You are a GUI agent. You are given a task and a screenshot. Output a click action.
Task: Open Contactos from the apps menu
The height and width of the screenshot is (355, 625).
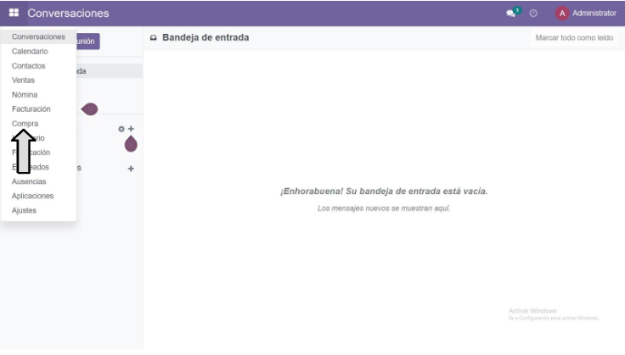point(28,65)
